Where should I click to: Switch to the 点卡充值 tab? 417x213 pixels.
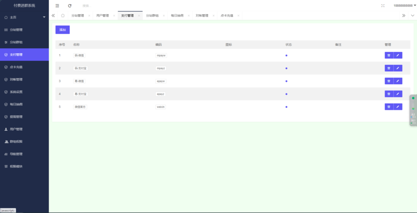227,15
